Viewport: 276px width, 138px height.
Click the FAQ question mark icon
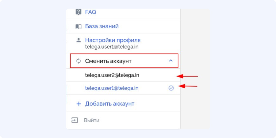(x=79, y=12)
